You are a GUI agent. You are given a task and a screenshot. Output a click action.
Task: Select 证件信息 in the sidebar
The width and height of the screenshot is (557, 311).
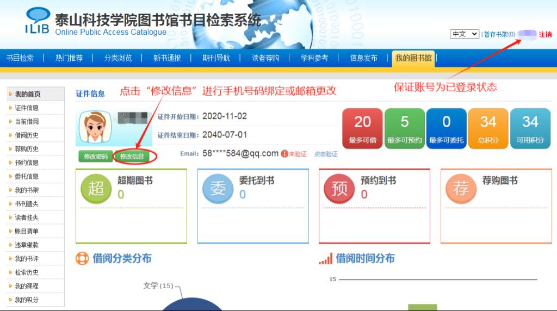[35, 108]
